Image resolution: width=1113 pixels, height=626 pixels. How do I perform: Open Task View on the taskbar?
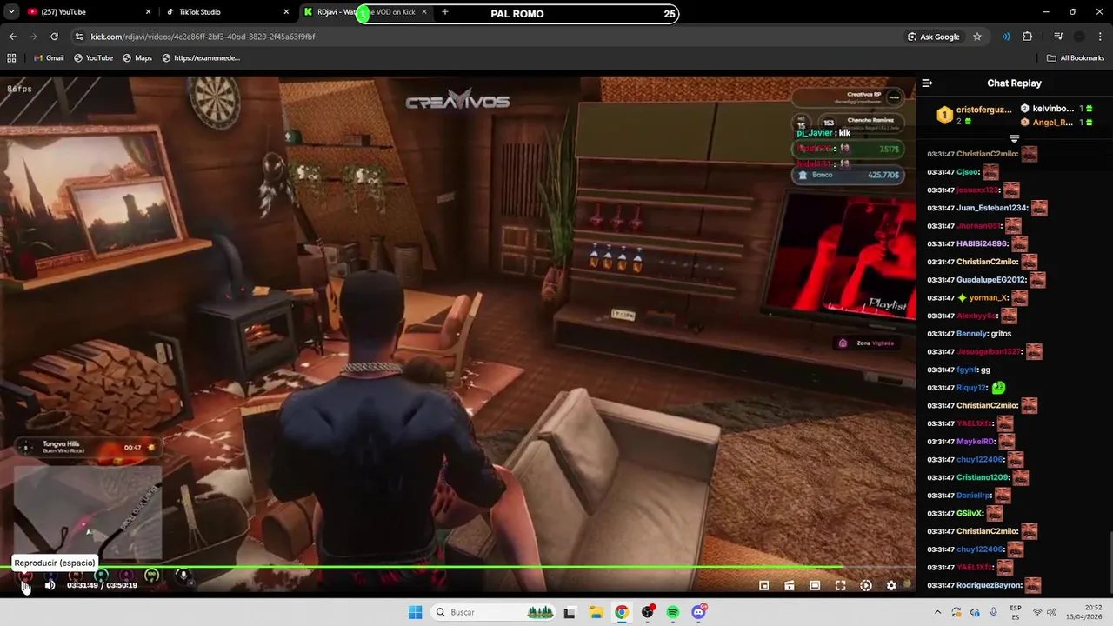(569, 612)
